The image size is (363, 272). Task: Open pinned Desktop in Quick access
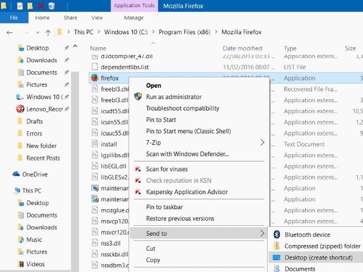click(x=37, y=48)
